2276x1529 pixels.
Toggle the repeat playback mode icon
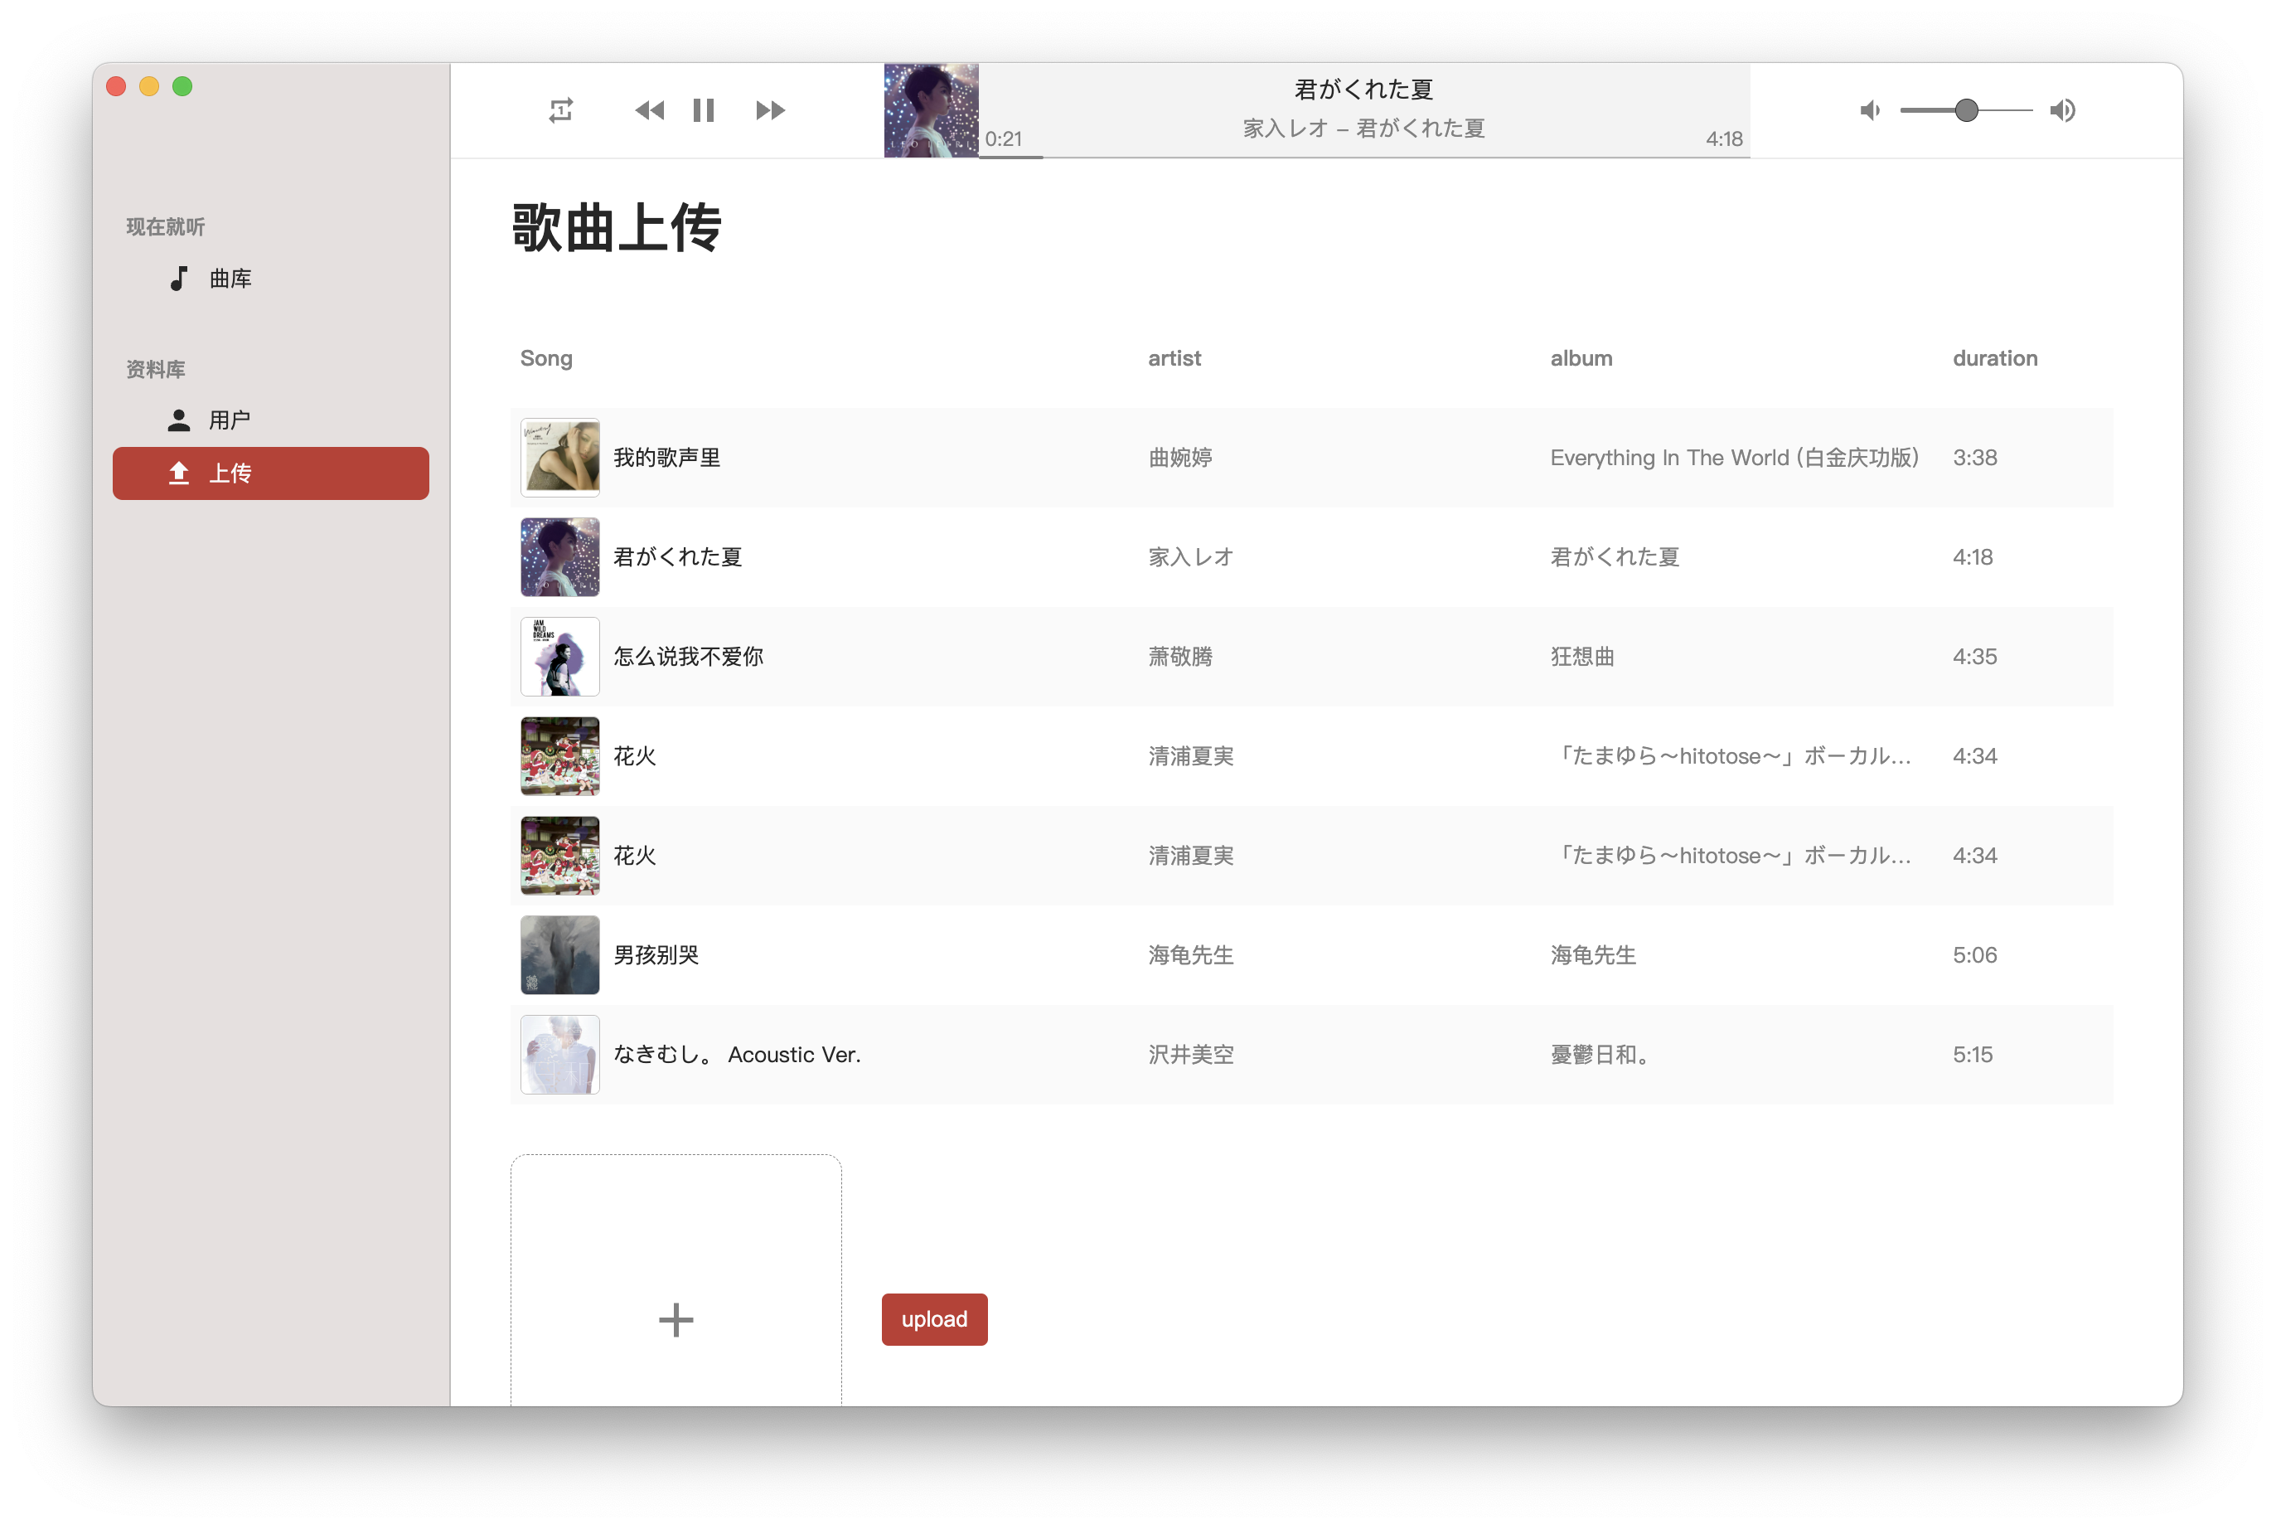click(560, 110)
